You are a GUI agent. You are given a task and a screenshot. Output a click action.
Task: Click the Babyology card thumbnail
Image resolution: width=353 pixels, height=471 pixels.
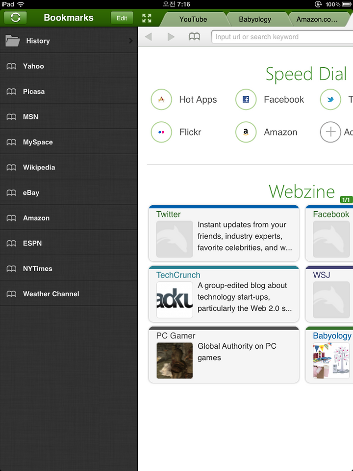pos(331,360)
